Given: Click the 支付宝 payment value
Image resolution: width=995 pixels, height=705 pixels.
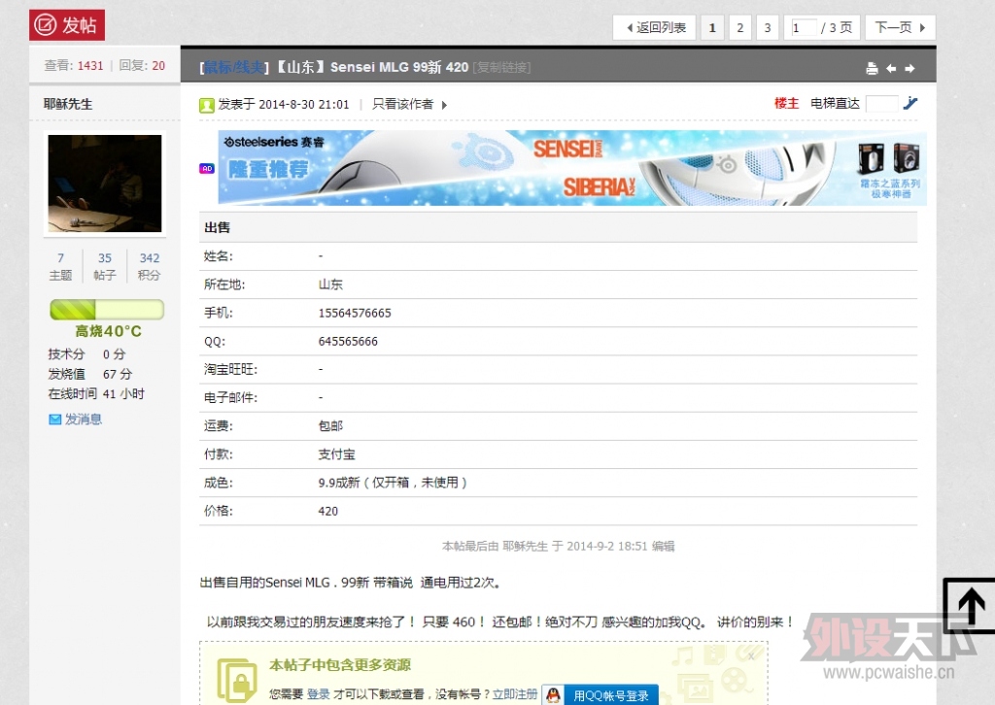Looking at the screenshot, I should 336,454.
